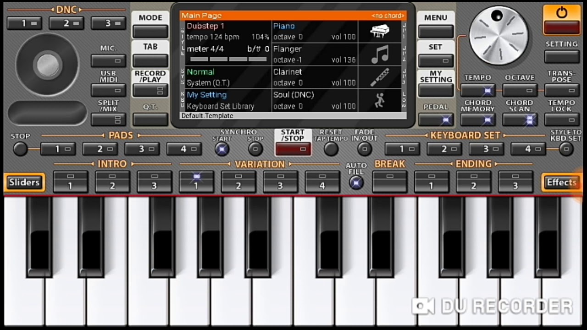Image resolution: width=587 pixels, height=330 pixels.
Task: Toggle Synchro Stop round button
Action: click(255, 149)
